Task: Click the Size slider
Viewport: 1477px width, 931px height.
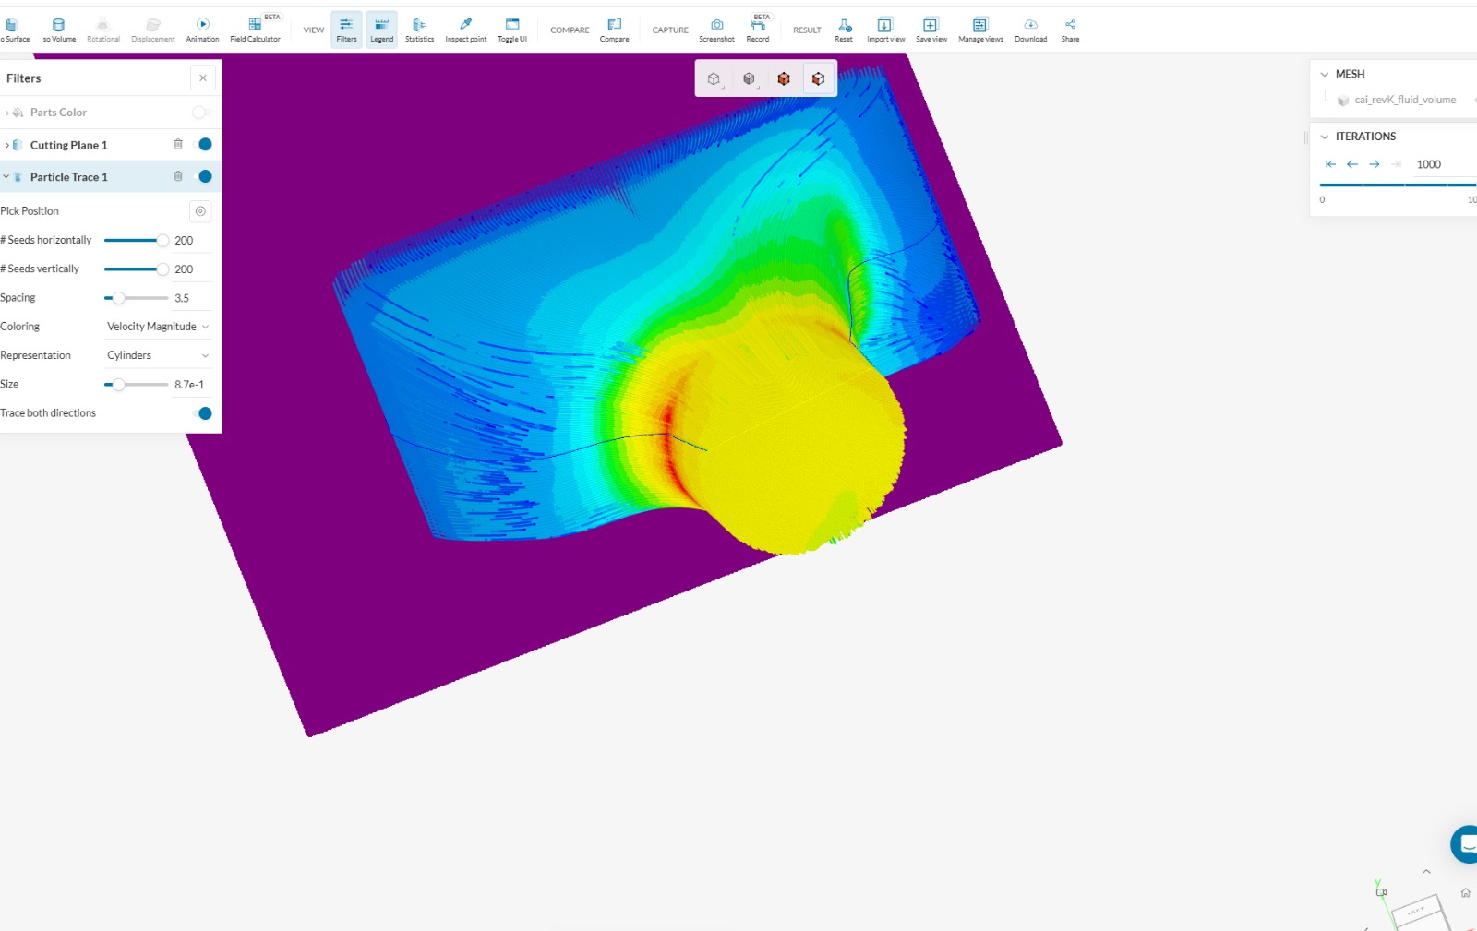Action: [x=136, y=385]
